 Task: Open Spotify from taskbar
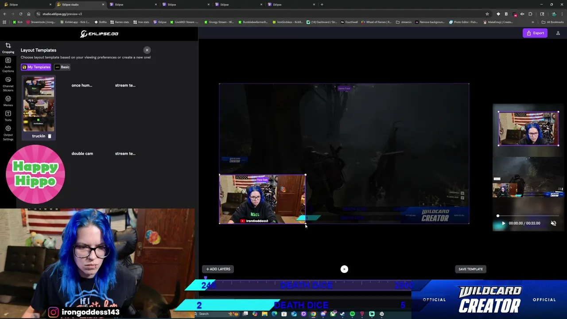pyautogui.click(x=352, y=314)
